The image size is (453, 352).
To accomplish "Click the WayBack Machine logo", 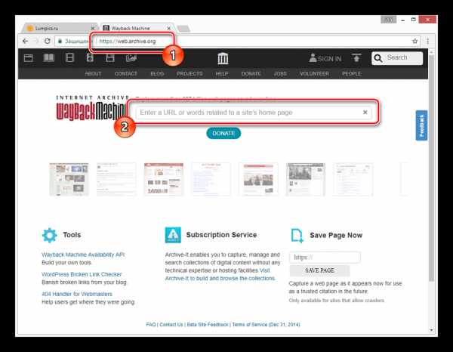I will tap(91, 108).
